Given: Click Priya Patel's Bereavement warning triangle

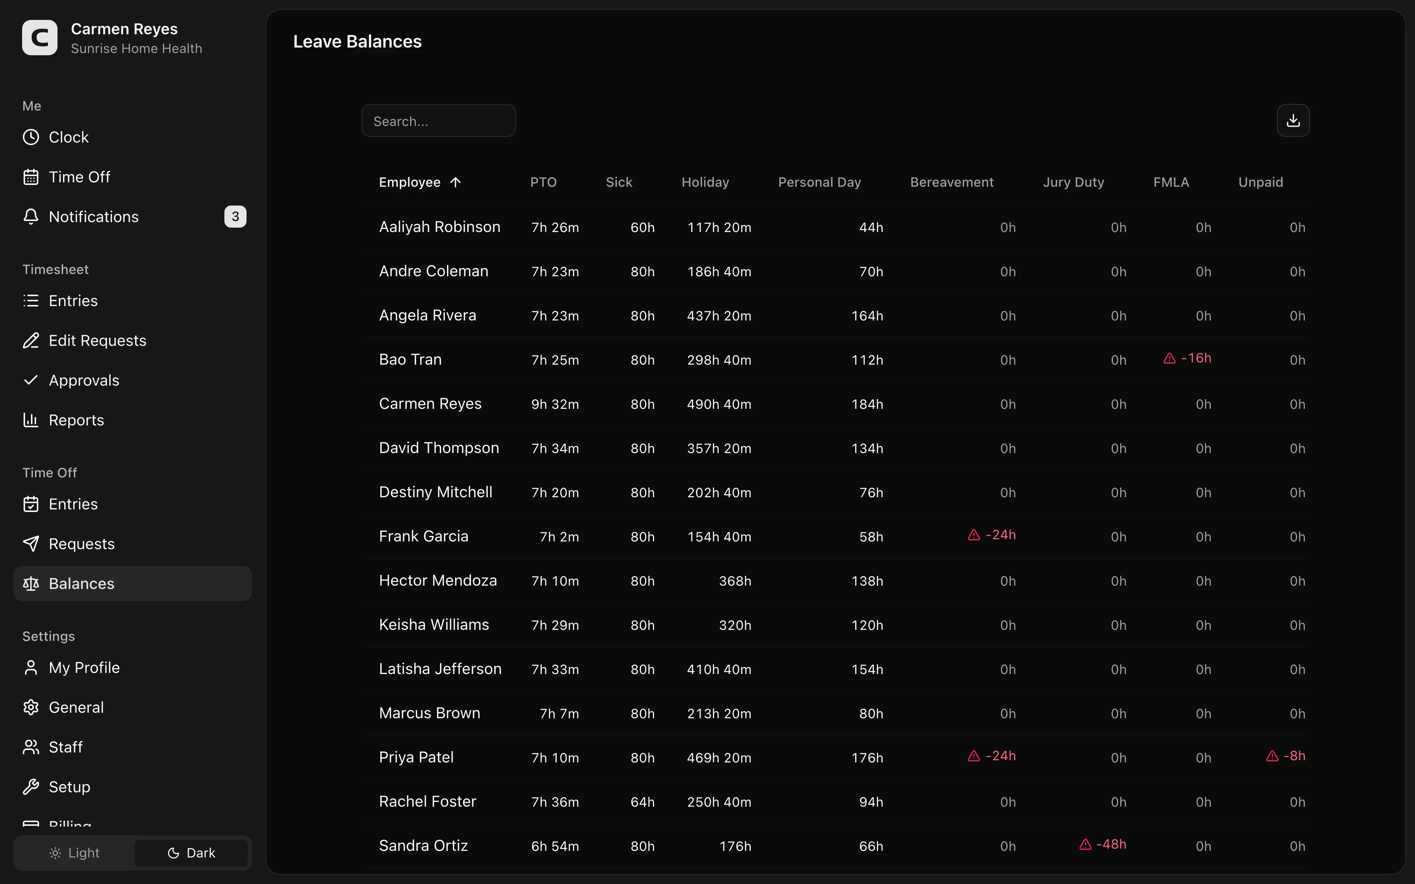Looking at the screenshot, I should pos(974,756).
